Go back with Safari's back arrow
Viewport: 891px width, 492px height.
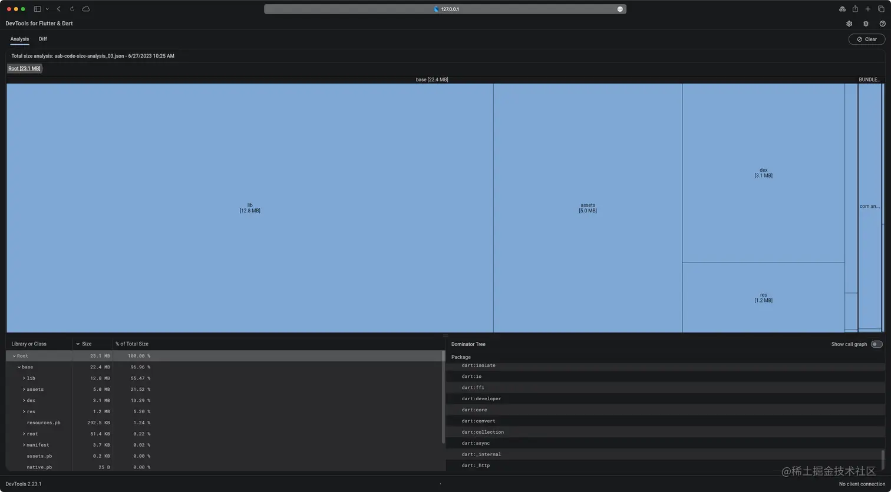click(x=59, y=9)
